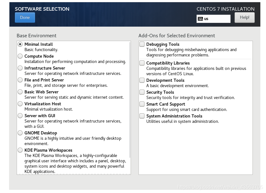Viewport: 266px width, 193px height.
Task: Click 'Server for serving static and dynamic internet content.'
Action: (74, 97)
